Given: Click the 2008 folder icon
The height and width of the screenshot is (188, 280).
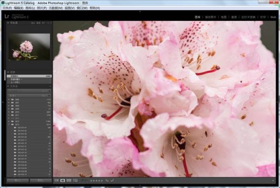Looking at the screenshot, I should coord(13,106).
